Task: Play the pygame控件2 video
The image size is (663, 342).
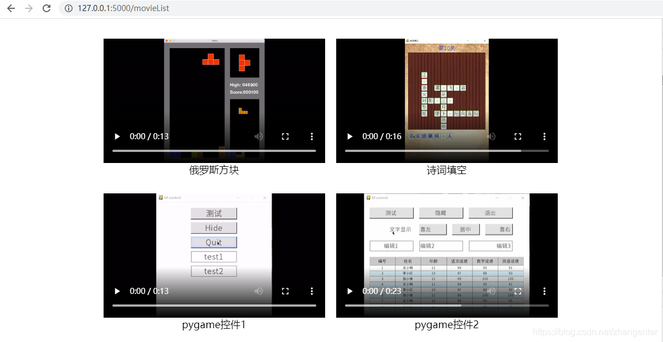Action: point(350,291)
